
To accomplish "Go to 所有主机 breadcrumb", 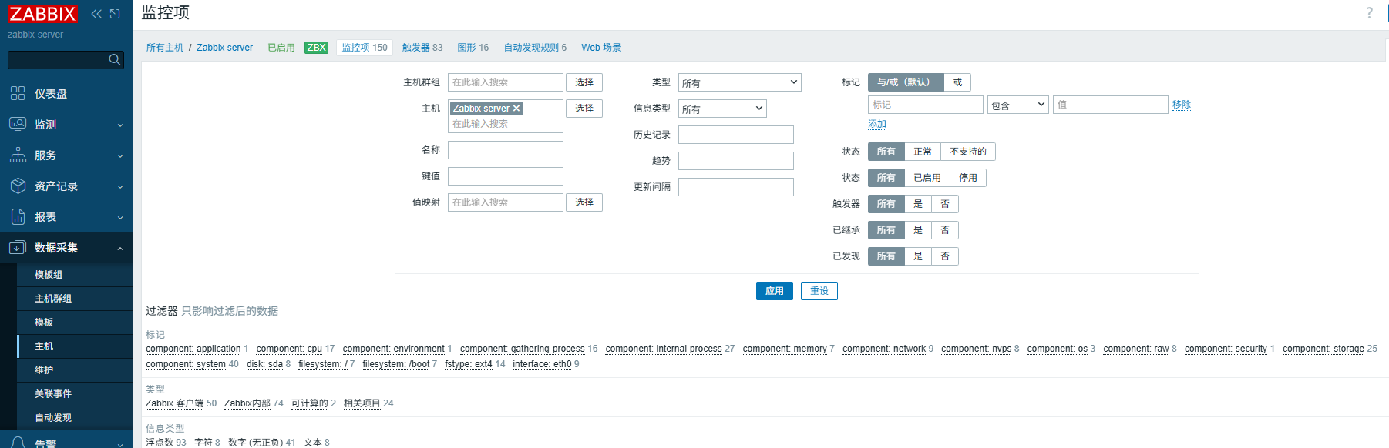I will tap(165, 48).
